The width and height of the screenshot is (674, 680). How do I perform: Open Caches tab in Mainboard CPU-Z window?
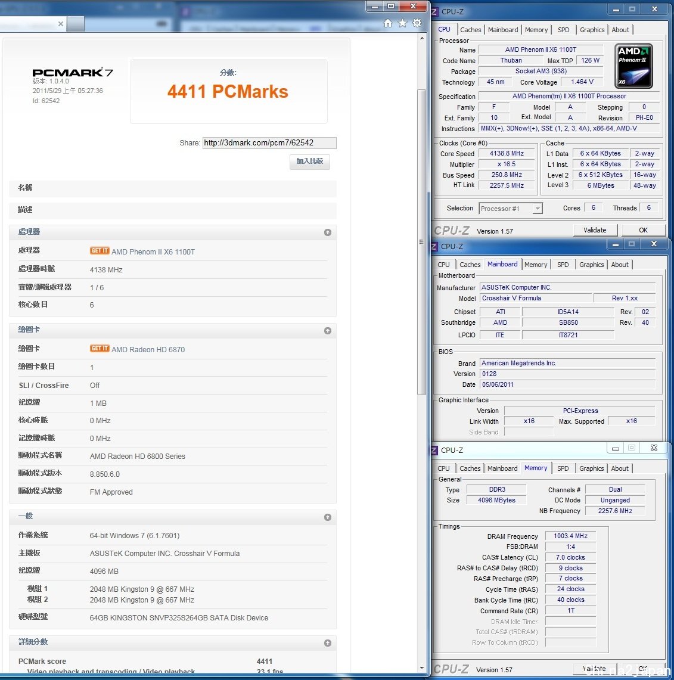click(470, 265)
